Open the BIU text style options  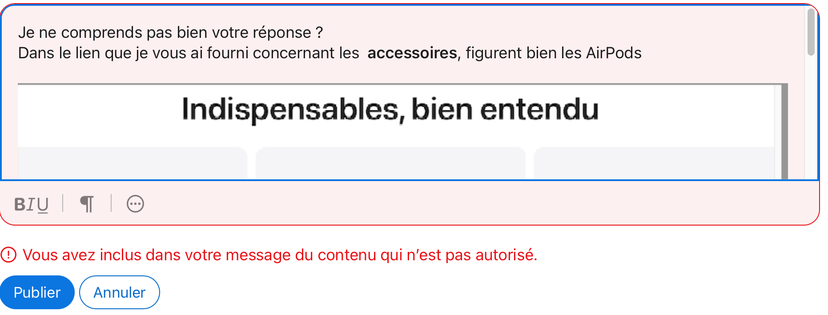tap(31, 204)
